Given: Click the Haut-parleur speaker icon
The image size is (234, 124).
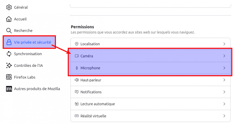Looking at the screenshot, I should (77, 80).
